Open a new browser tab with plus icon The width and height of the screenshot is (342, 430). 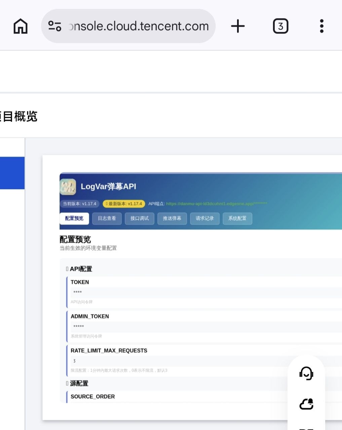click(238, 26)
